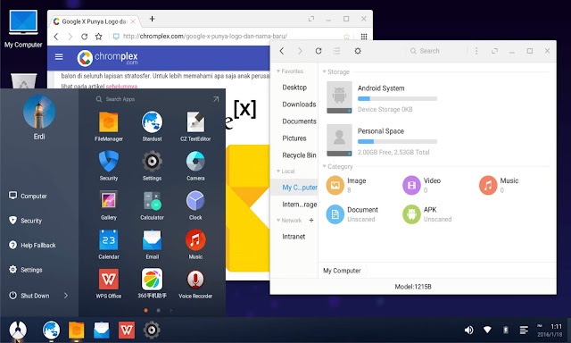
Task: Click the battery icon in system tray
Action: 506,330
